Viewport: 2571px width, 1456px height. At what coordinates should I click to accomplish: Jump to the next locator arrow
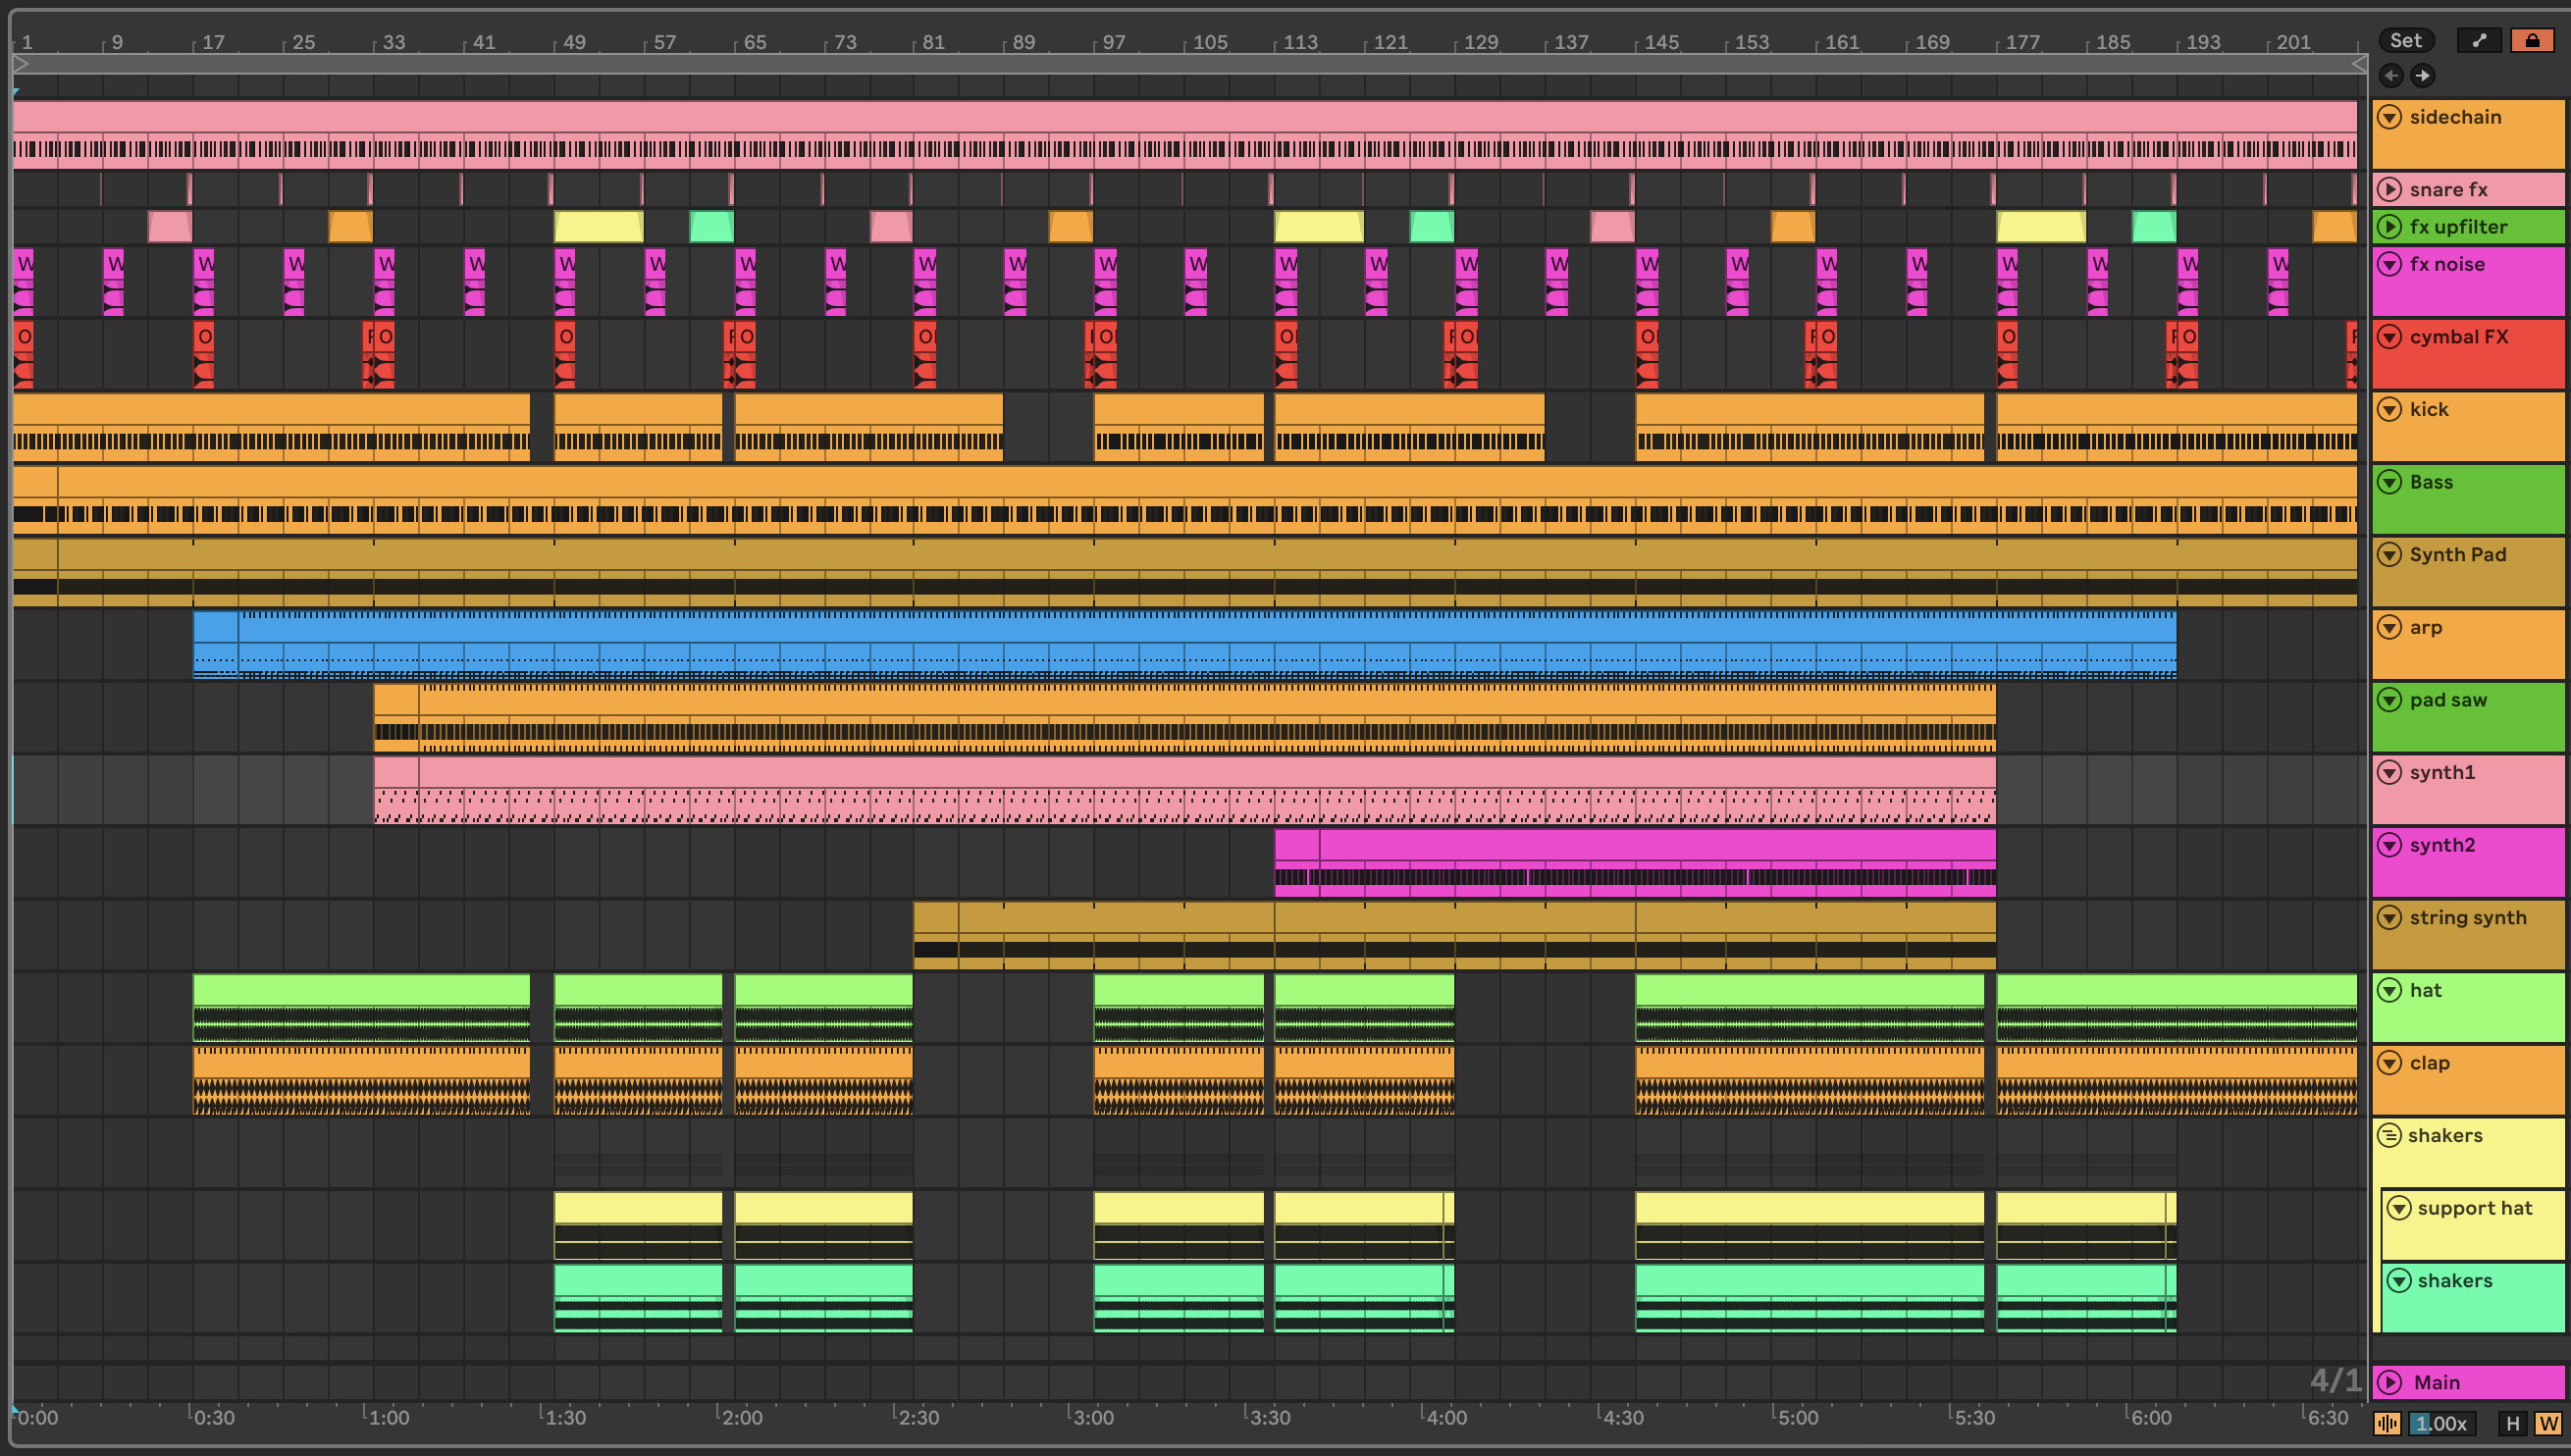2423,75
